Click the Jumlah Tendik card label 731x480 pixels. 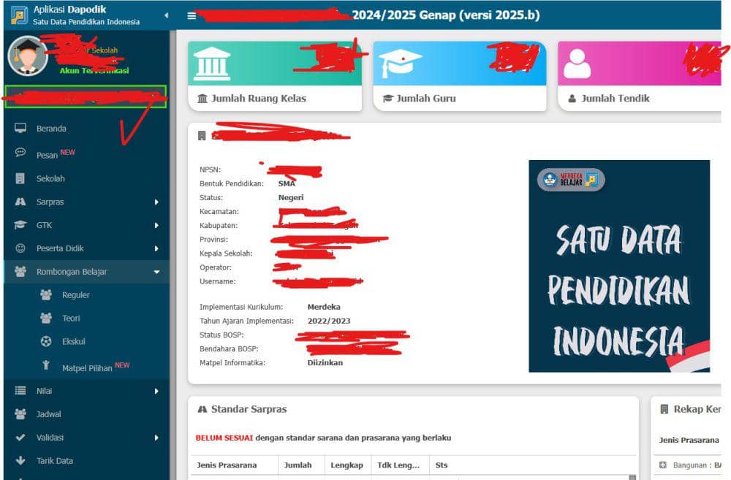coord(616,99)
